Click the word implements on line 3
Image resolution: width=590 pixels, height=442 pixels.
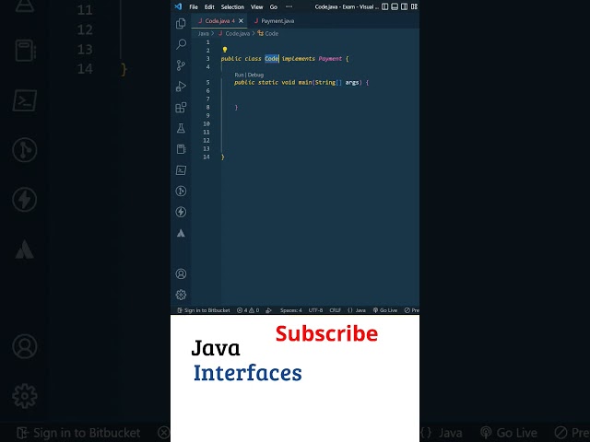[x=298, y=59]
